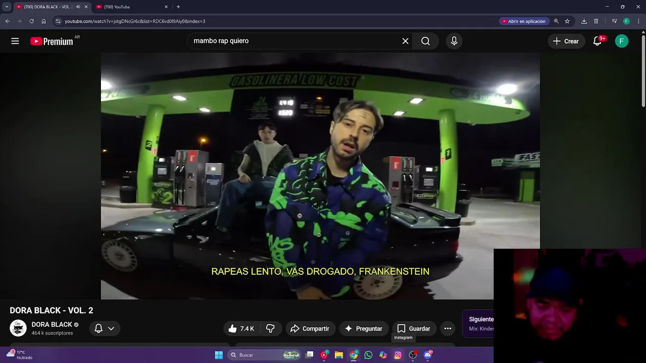Image resolution: width=646 pixels, height=363 pixels.
Task: Open the Windows Start menu
Action: coord(219,355)
